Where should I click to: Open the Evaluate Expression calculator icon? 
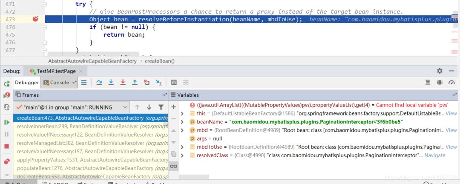(174, 83)
